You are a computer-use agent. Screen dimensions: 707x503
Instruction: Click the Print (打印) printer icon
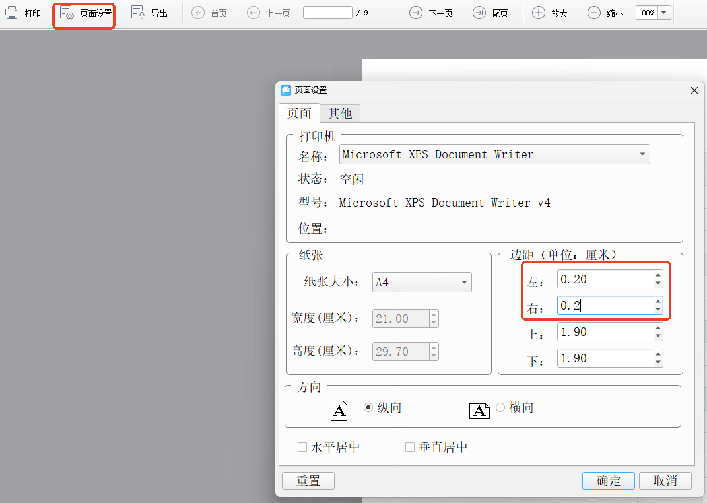13,13
